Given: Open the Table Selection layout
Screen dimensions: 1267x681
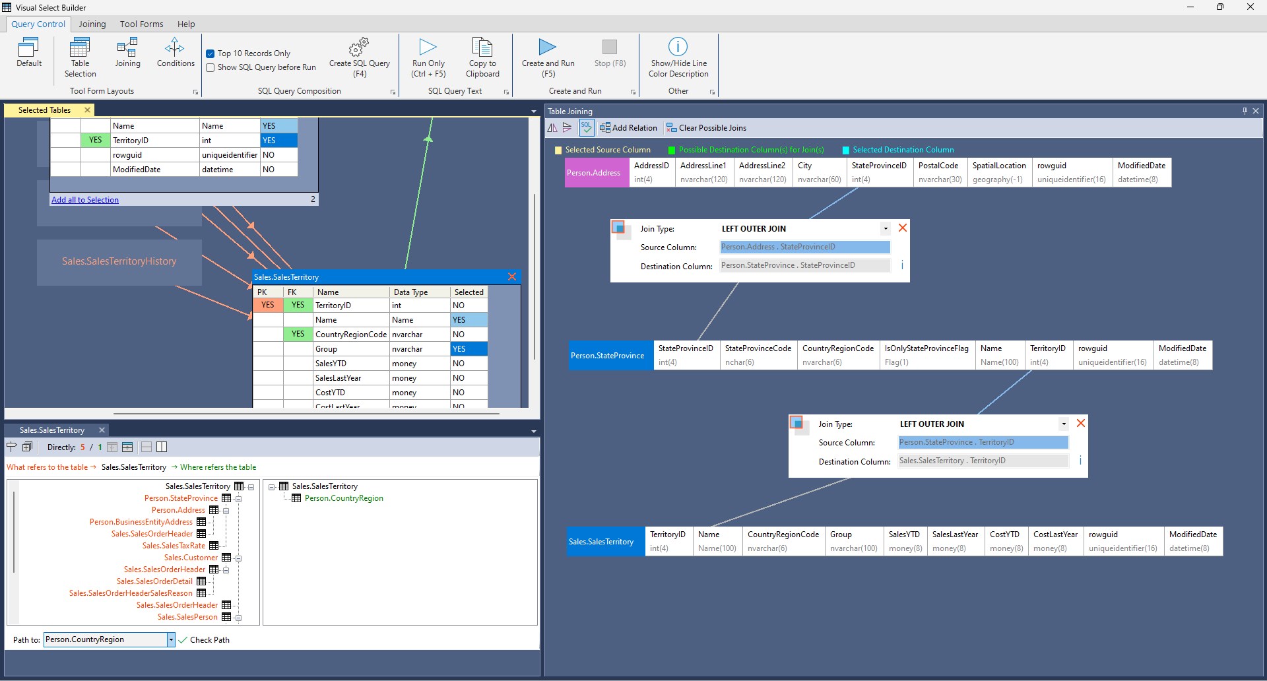Looking at the screenshot, I should coord(80,57).
